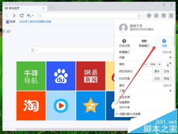Click the circled A toolbar icon
Image resolution: width=178 pixels, height=134 pixels.
point(149,16)
